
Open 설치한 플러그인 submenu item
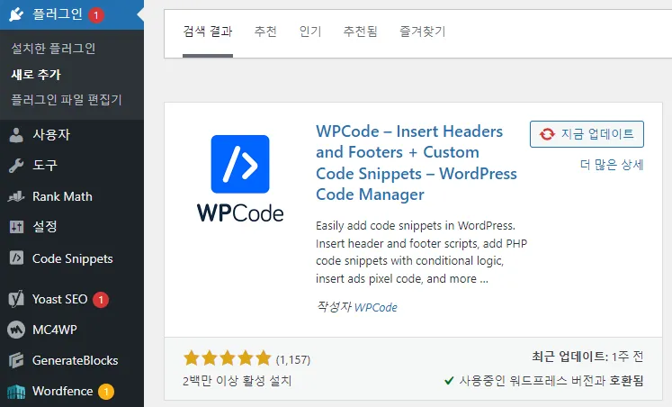53,48
